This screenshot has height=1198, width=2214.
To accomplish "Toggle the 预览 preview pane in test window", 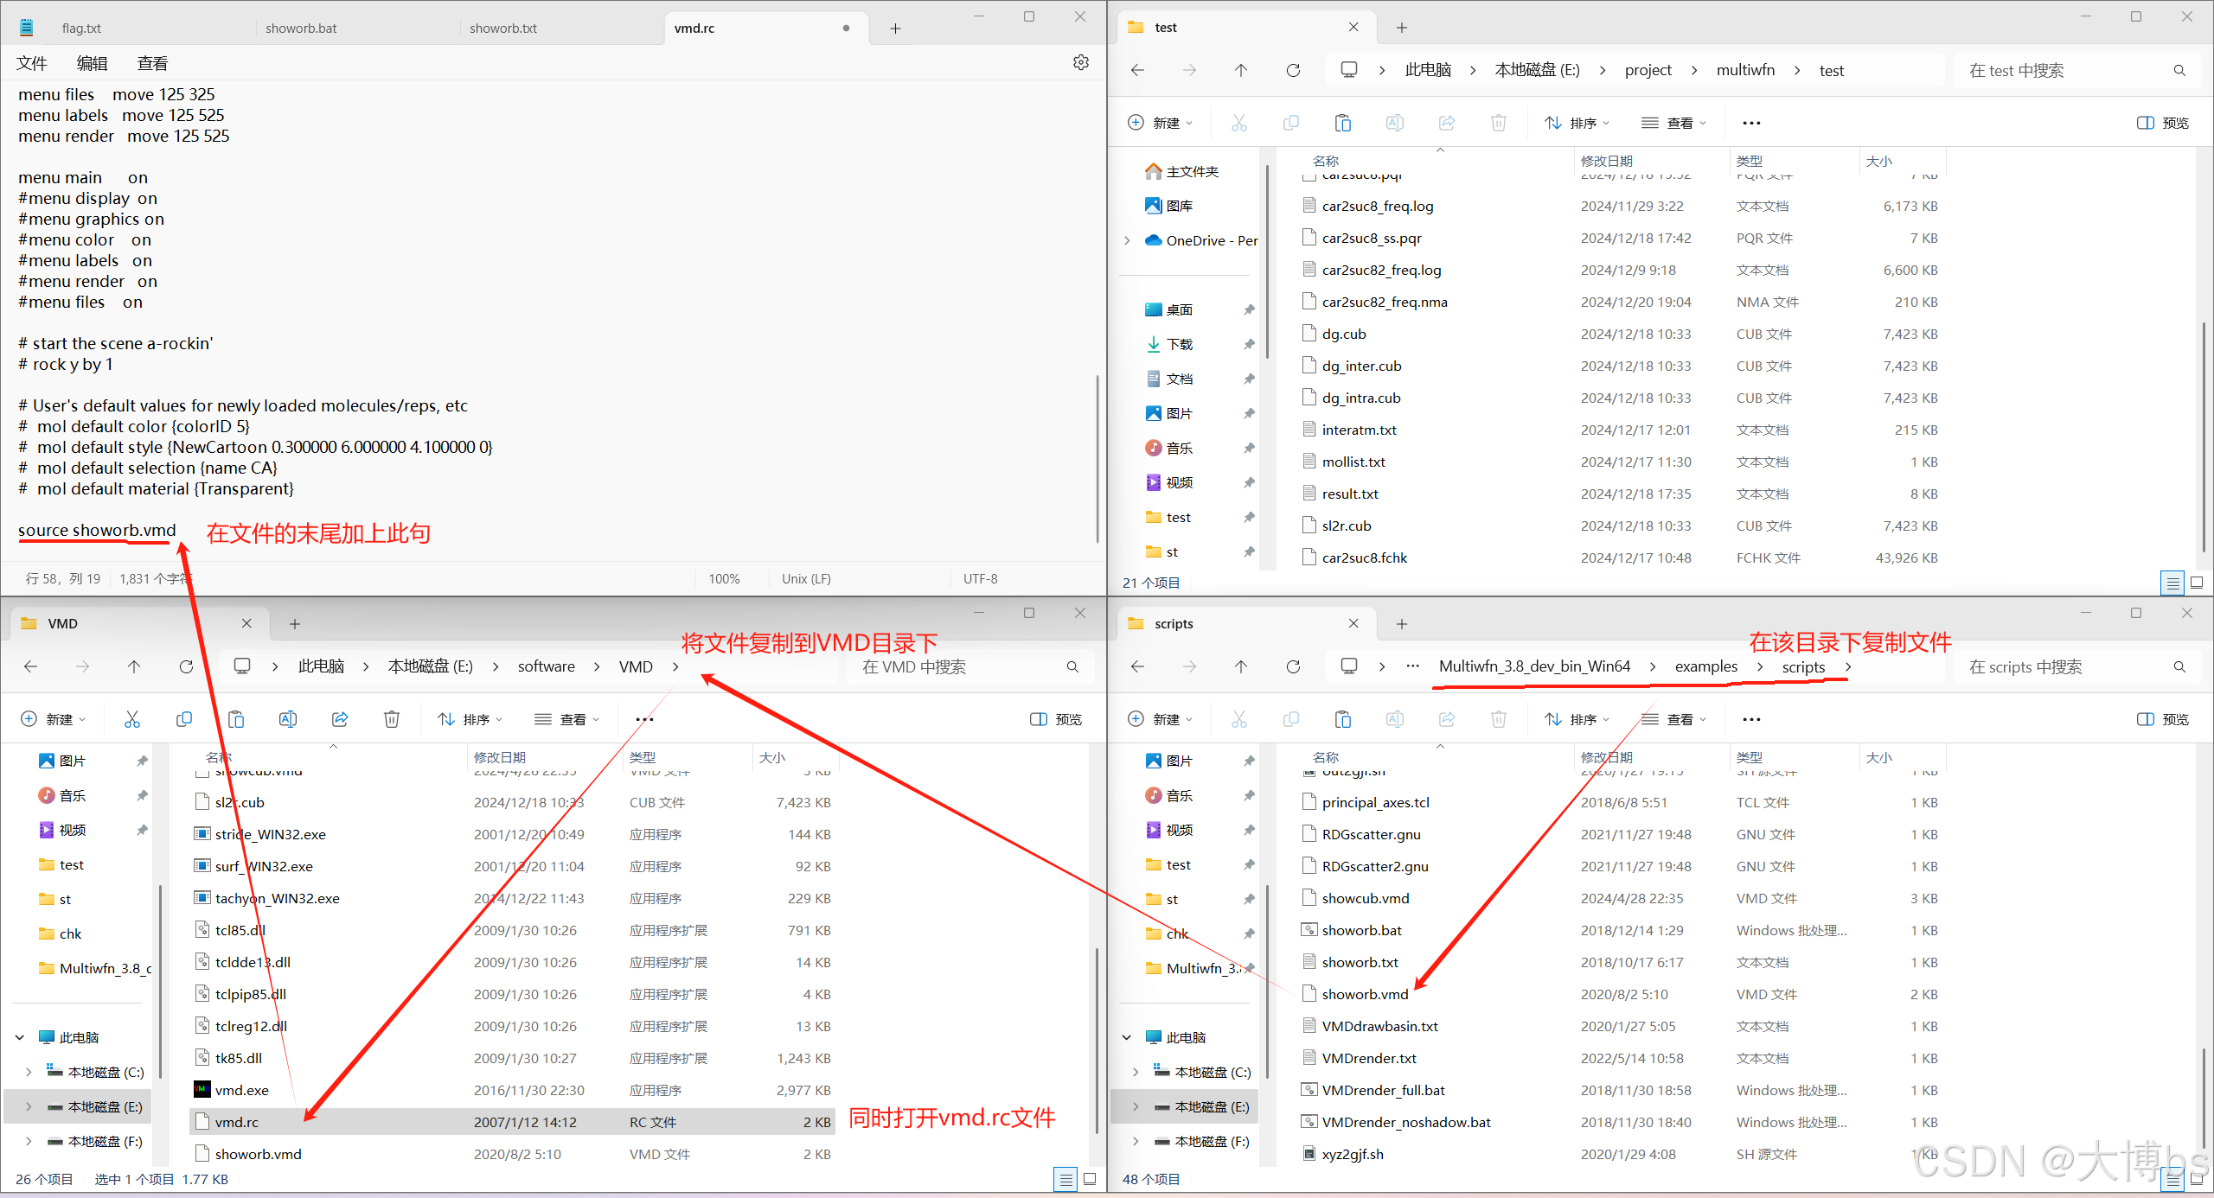I will 2162,123.
